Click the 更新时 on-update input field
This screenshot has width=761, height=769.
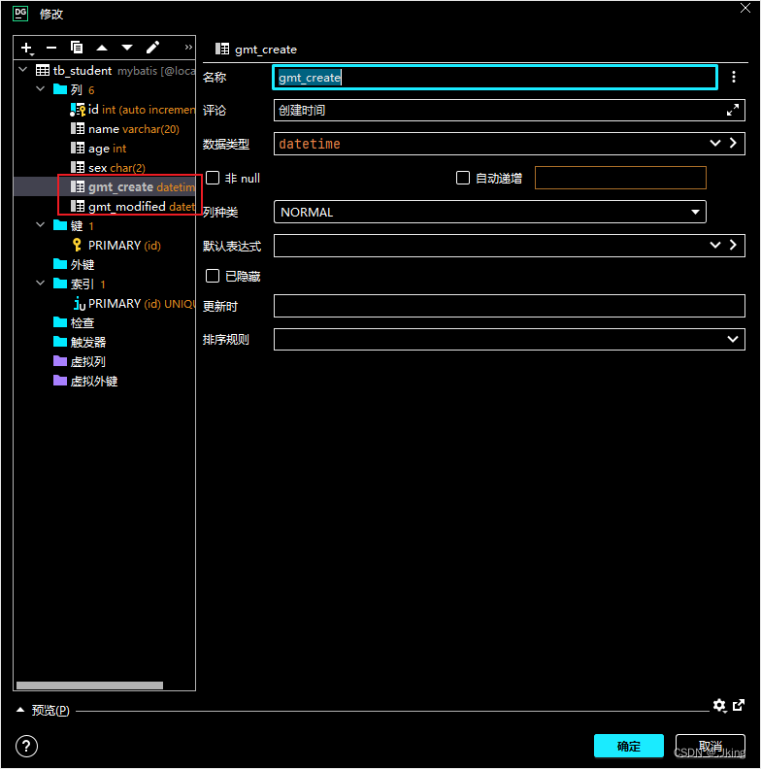pos(509,306)
